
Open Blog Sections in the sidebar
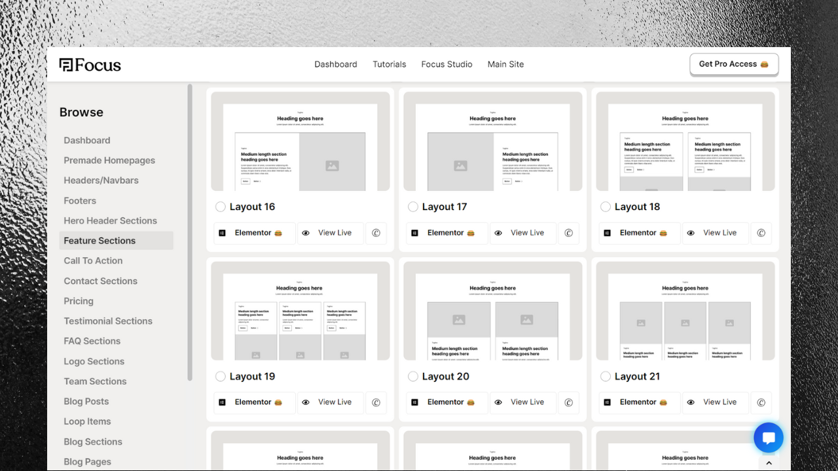point(93,442)
